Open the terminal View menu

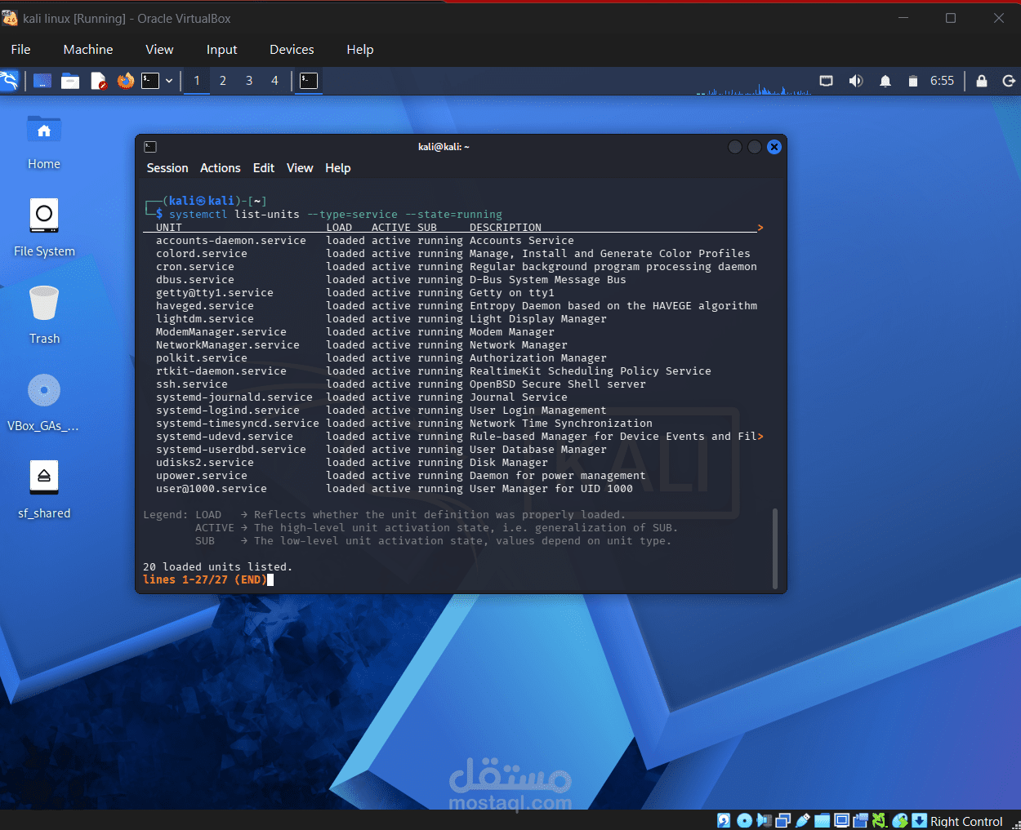(x=300, y=168)
